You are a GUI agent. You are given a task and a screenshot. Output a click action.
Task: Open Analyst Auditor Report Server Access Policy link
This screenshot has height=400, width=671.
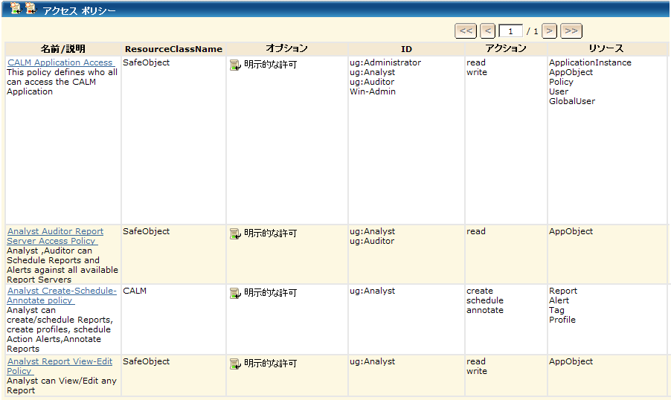click(x=55, y=236)
